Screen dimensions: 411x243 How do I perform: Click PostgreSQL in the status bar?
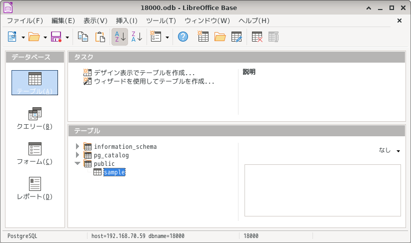pyautogui.click(x=22, y=236)
